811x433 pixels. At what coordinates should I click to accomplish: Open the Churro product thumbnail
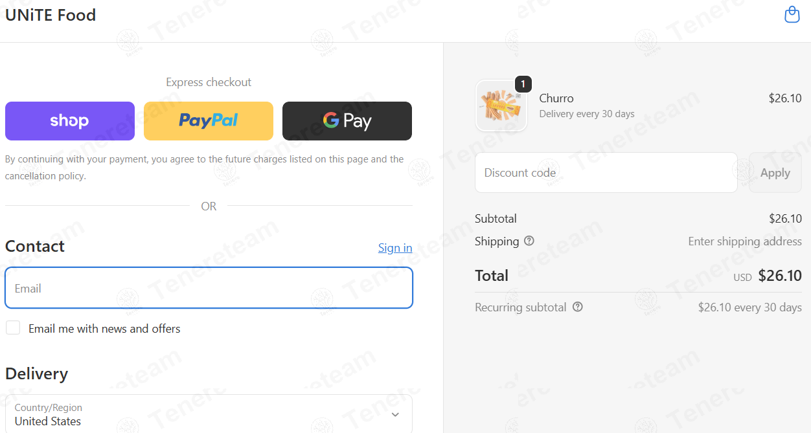click(501, 105)
